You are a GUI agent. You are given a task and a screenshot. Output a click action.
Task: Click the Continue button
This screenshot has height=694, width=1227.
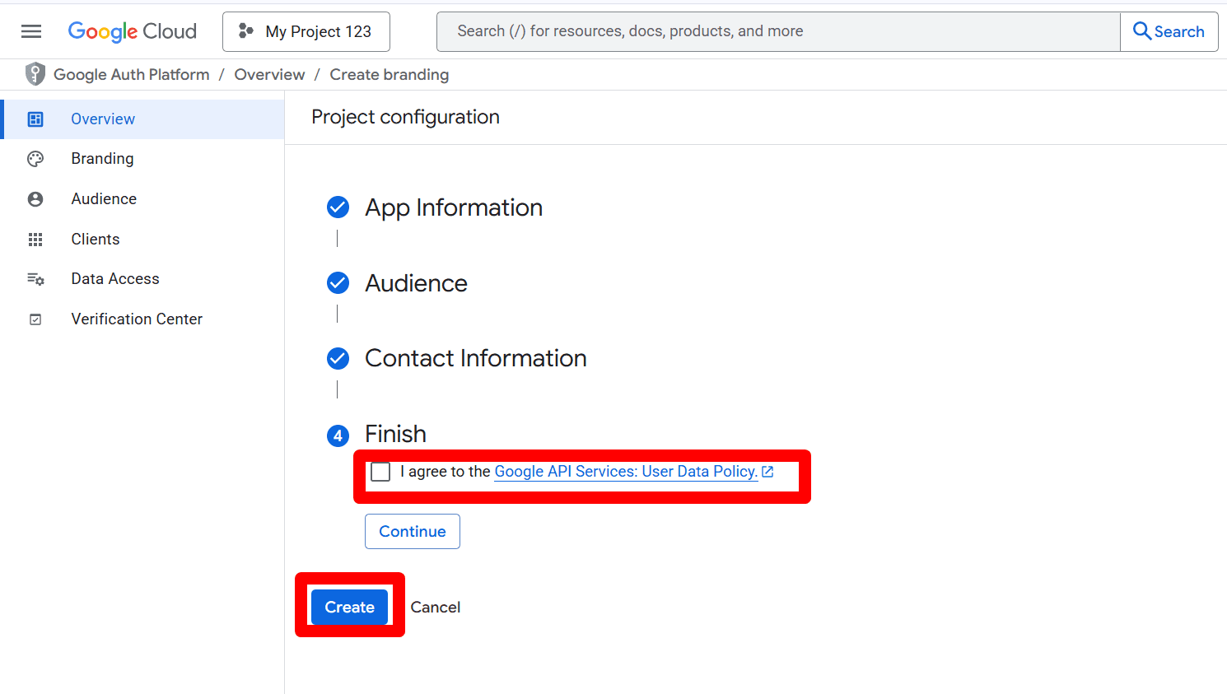(x=413, y=532)
